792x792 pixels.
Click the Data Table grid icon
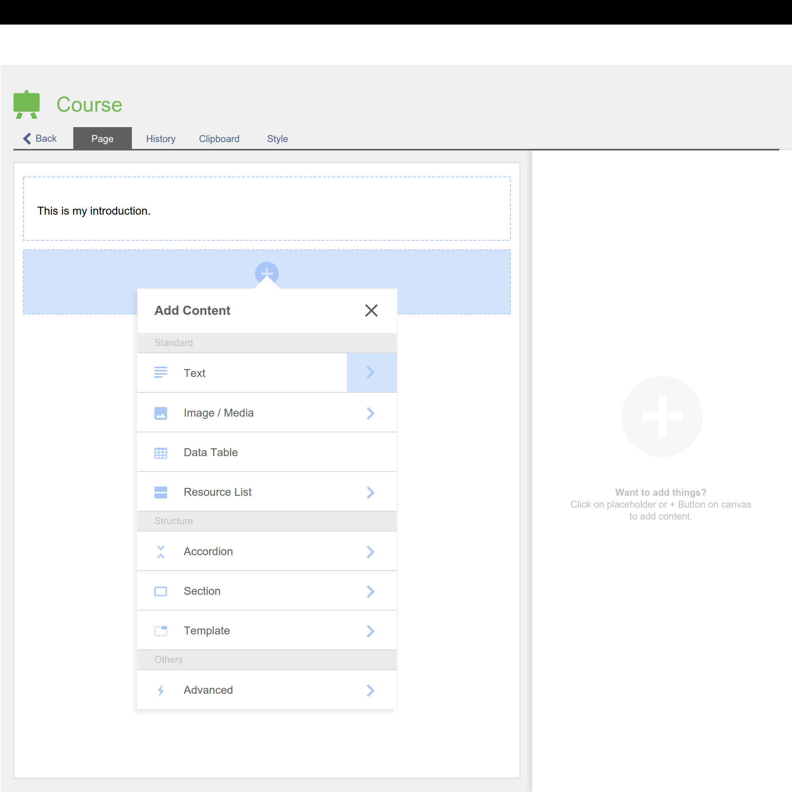pyautogui.click(x=161, y=453)
